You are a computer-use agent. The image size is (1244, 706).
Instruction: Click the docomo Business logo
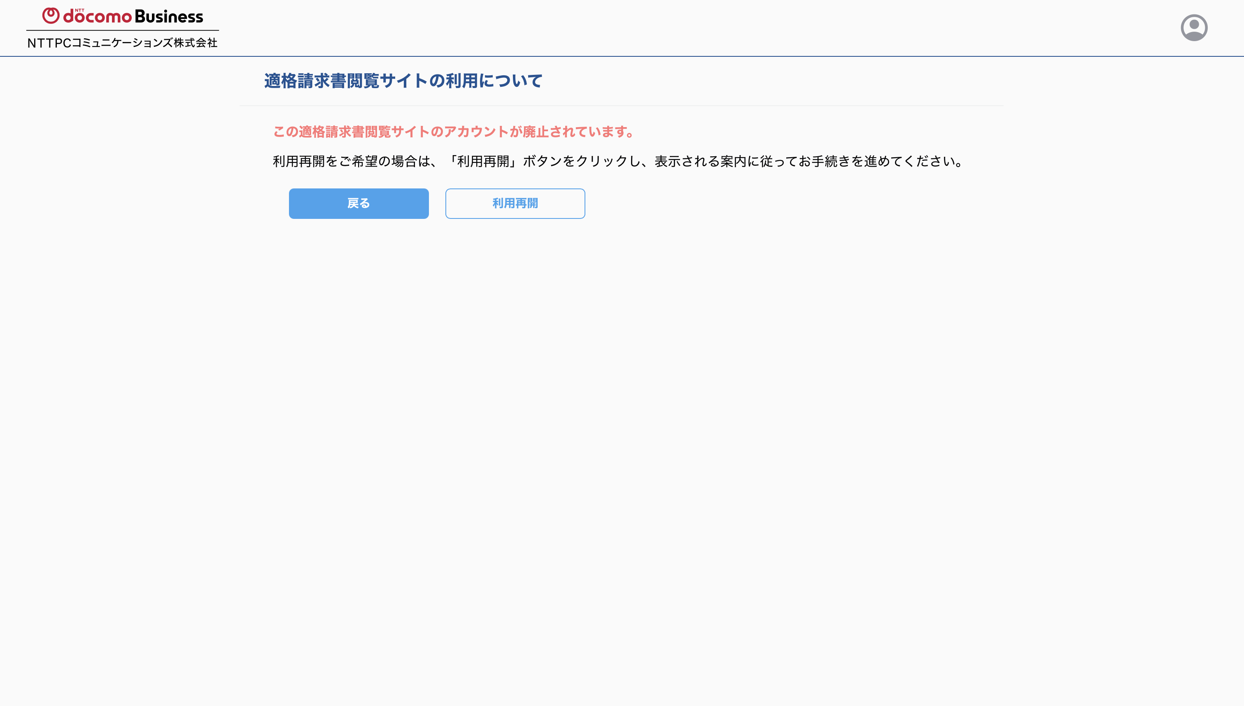point(123,16)
